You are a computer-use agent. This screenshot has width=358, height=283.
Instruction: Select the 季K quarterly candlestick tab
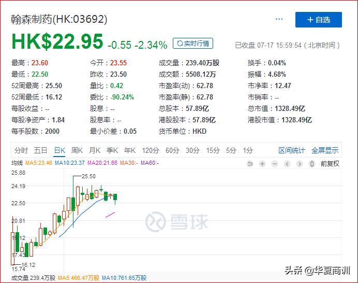click(112, 150)
